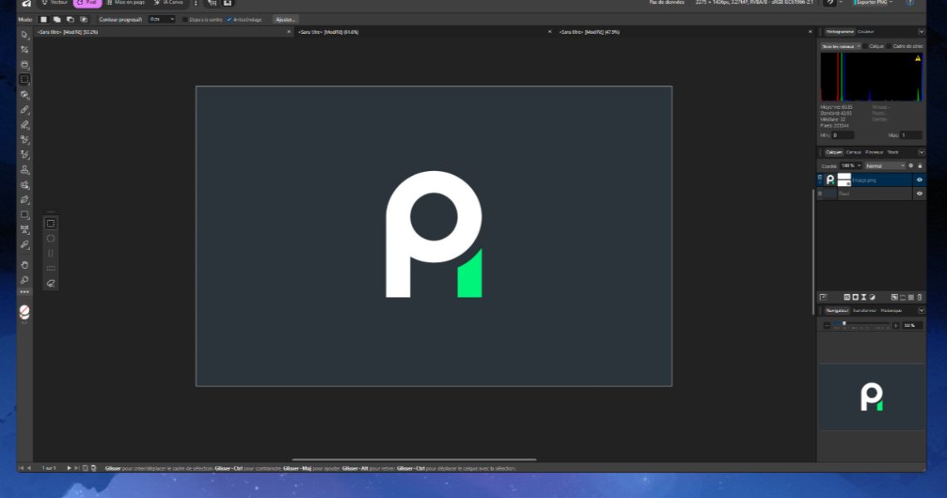Screen dimensions: 947x498
Task: Open layer settings gear icon
Action: (910, 166)
